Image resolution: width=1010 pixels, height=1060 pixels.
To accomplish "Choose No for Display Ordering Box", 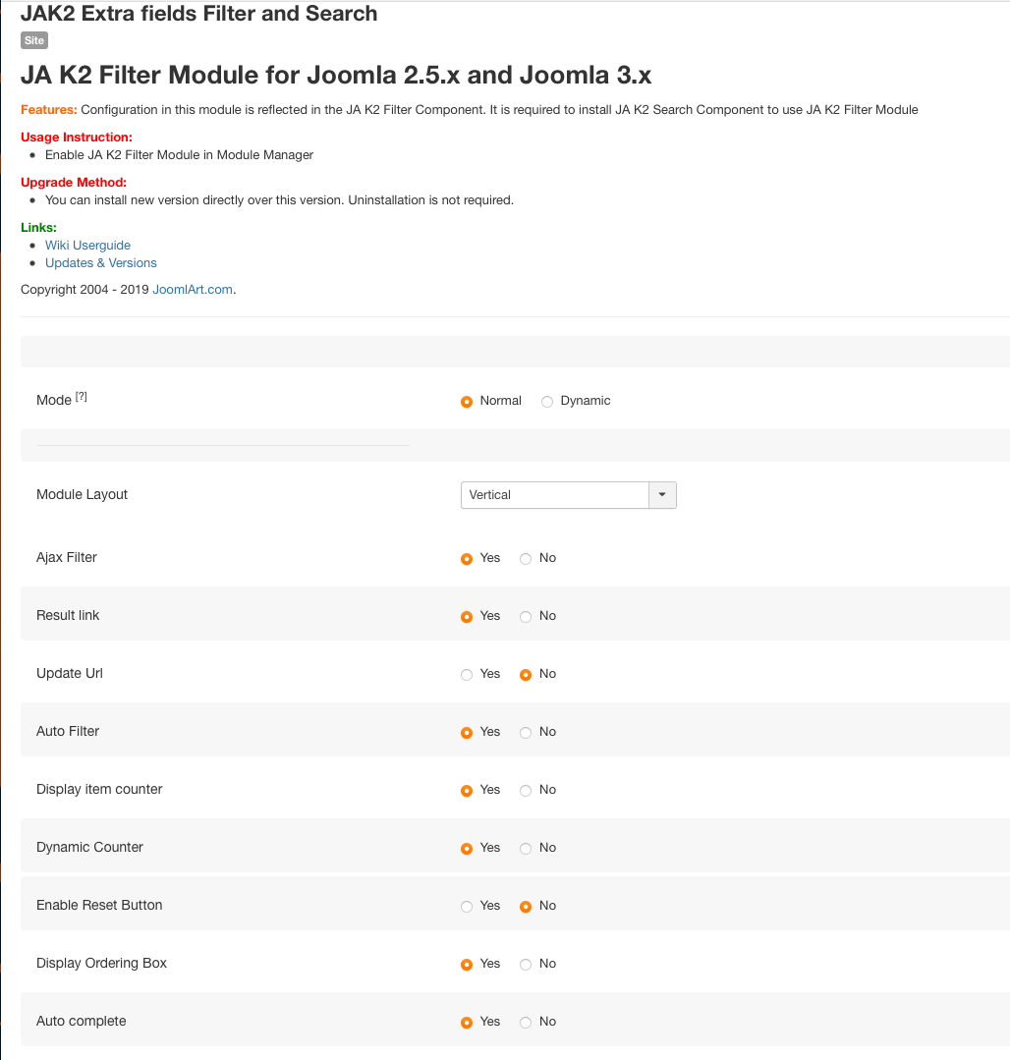I will (x=526, y=965).
